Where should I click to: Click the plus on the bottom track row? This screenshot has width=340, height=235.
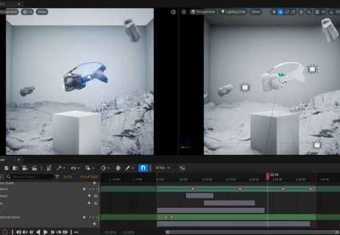pos(95,224)
